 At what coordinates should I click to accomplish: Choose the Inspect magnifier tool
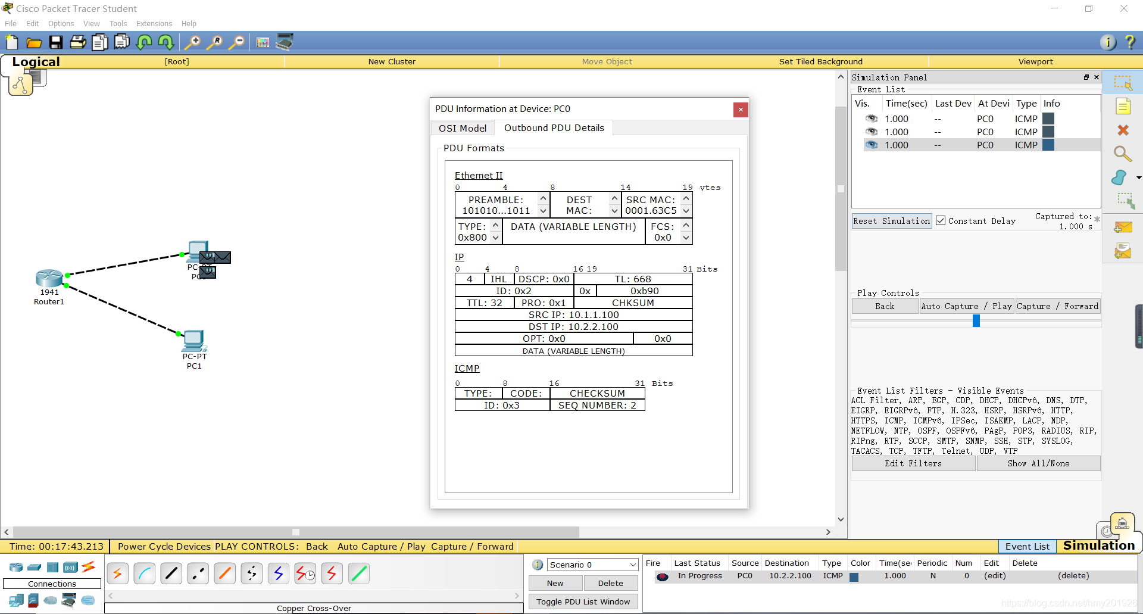pyautogui.click(x=1123, y=154)
